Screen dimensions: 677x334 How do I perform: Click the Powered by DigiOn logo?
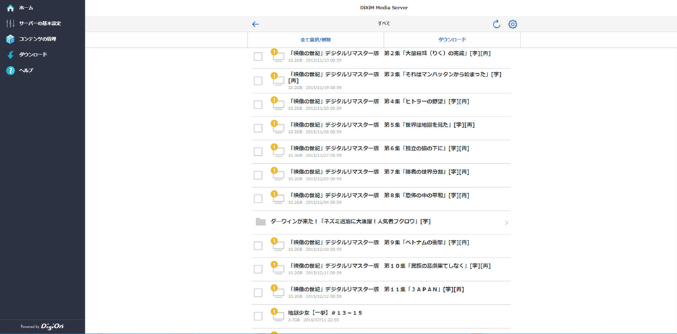[x=42, y=327]
